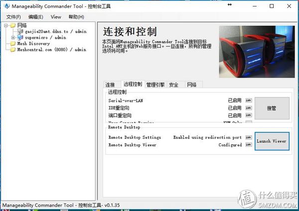The width and height of the screenshot is (299, 211).
Task: Close the Manageability Commander Tool window
Action: pos(289,6)
